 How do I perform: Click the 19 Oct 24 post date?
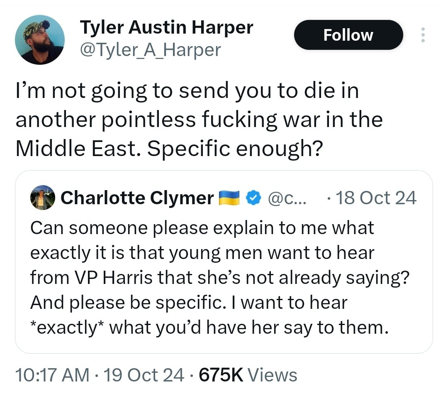coord(144,375)
